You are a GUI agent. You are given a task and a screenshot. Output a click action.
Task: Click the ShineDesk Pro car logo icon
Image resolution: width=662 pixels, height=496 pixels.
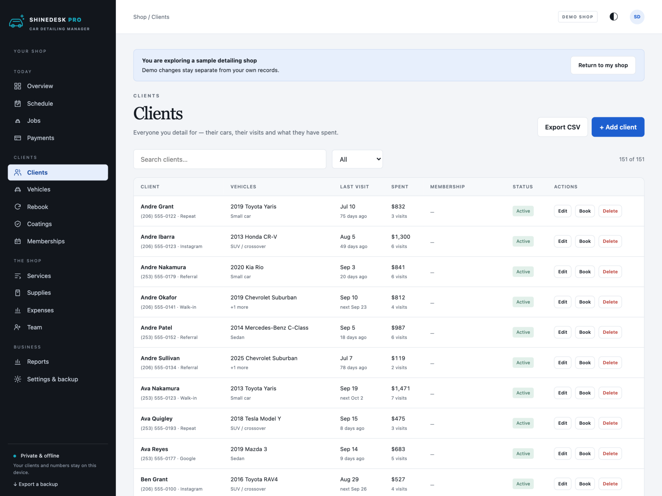pyautogui.click(x=16, y=22)
